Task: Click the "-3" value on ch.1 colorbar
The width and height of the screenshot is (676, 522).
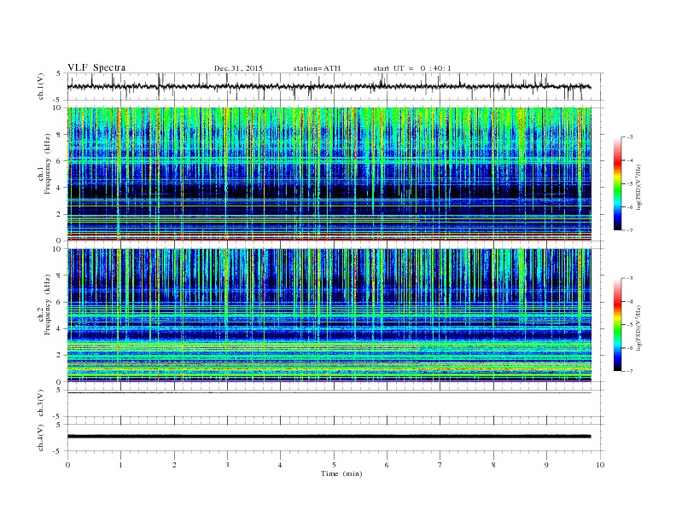Action: (x=629, y=137)
